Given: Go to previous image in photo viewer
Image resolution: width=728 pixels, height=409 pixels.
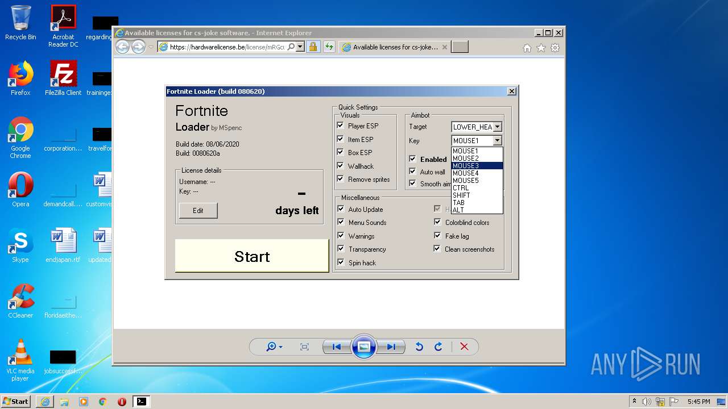Looking at the screenshot, I should tap(337, 347).
